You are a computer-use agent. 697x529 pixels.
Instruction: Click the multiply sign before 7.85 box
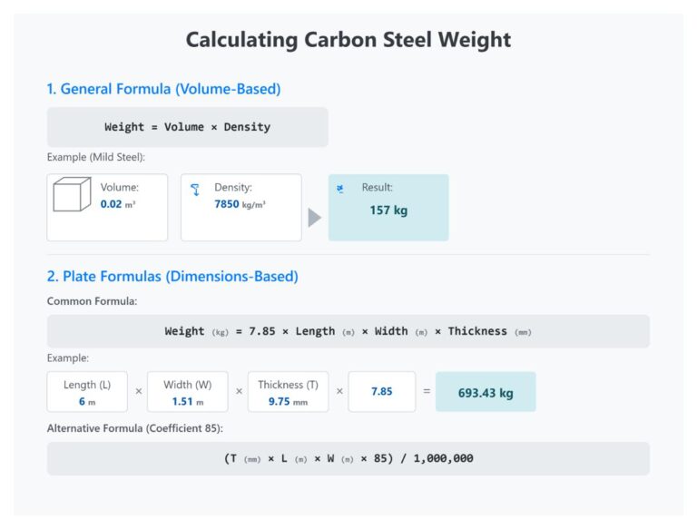tap(339, 391)
